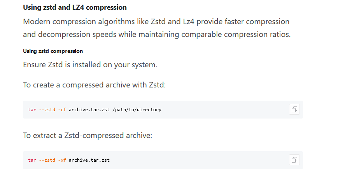This screenshot has height=178, width=338.
Task: Click the '-cf' option in the first command
Action: pyautogui.click(x=62, y=110)
